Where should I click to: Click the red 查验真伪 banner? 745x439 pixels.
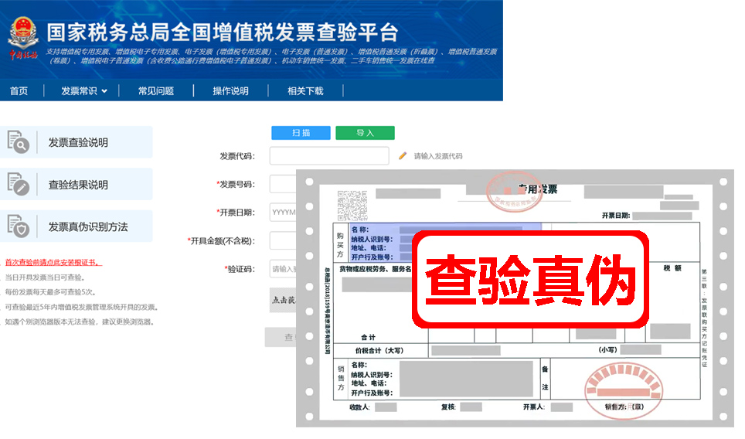pos(530,279)
